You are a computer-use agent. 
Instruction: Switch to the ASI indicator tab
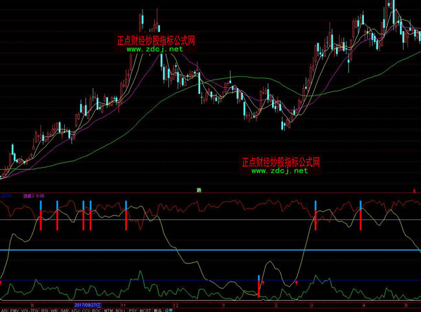pyautogui.click(x=5, y=309)
